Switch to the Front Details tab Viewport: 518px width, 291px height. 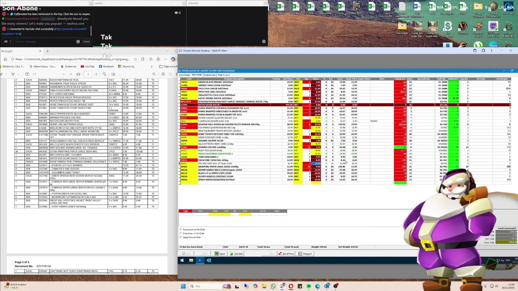point(185,75)
